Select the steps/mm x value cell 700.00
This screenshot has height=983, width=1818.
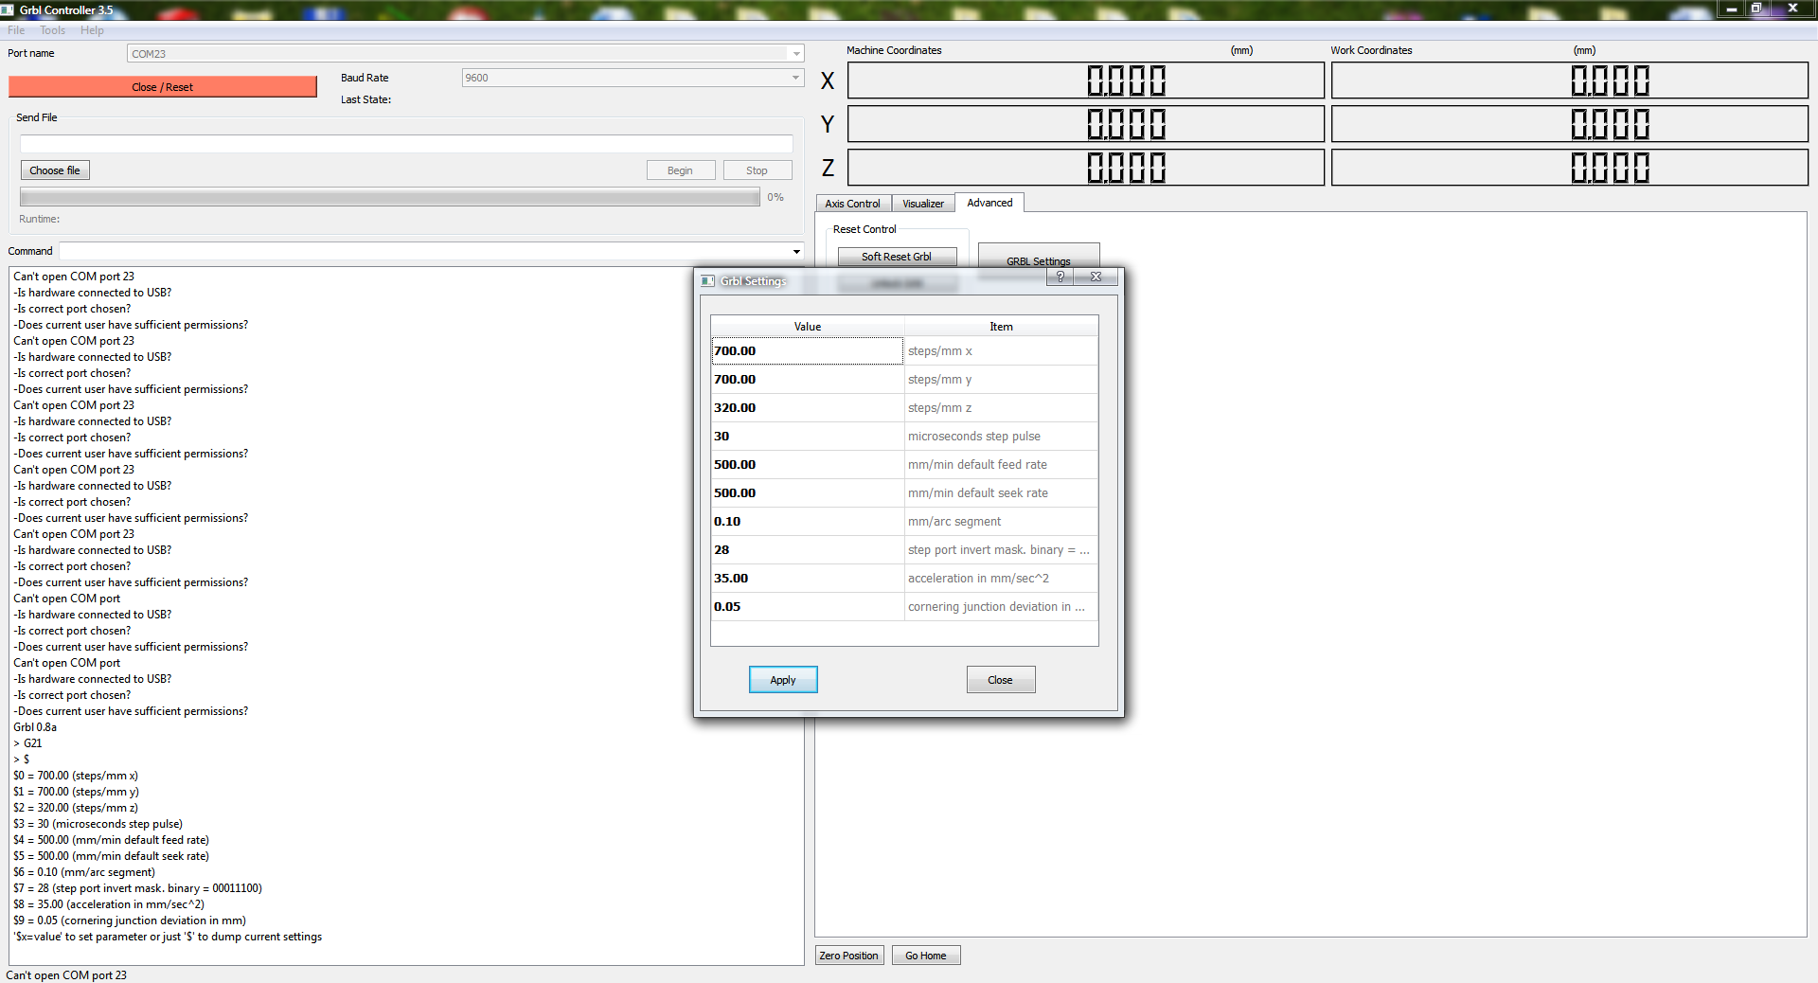tap(808, 351)
